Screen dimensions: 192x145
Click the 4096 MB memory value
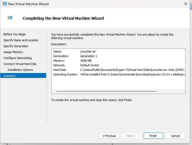(86, 61)
